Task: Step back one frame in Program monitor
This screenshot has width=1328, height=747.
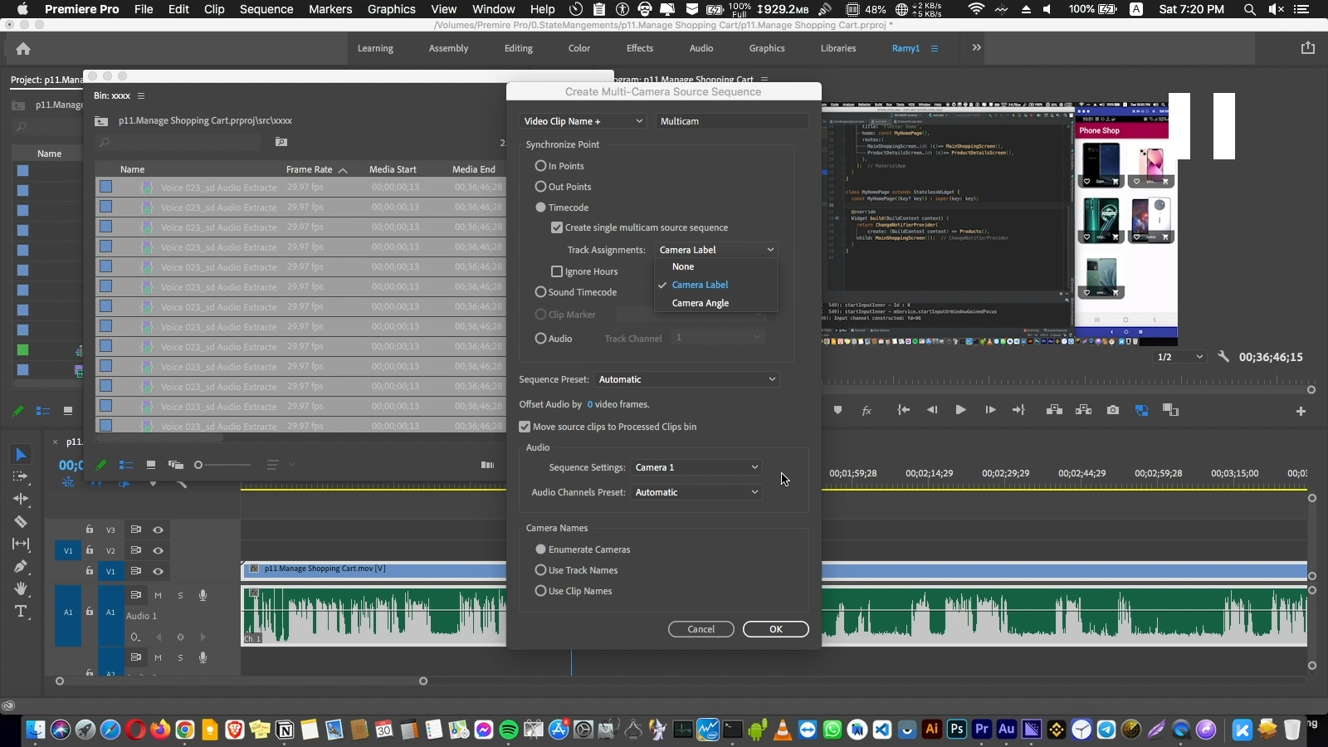Action: tap(932, 410)
